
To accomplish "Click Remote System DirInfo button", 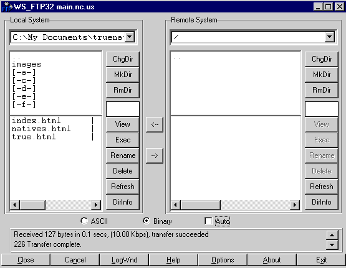I will click(x=322, y=202).
